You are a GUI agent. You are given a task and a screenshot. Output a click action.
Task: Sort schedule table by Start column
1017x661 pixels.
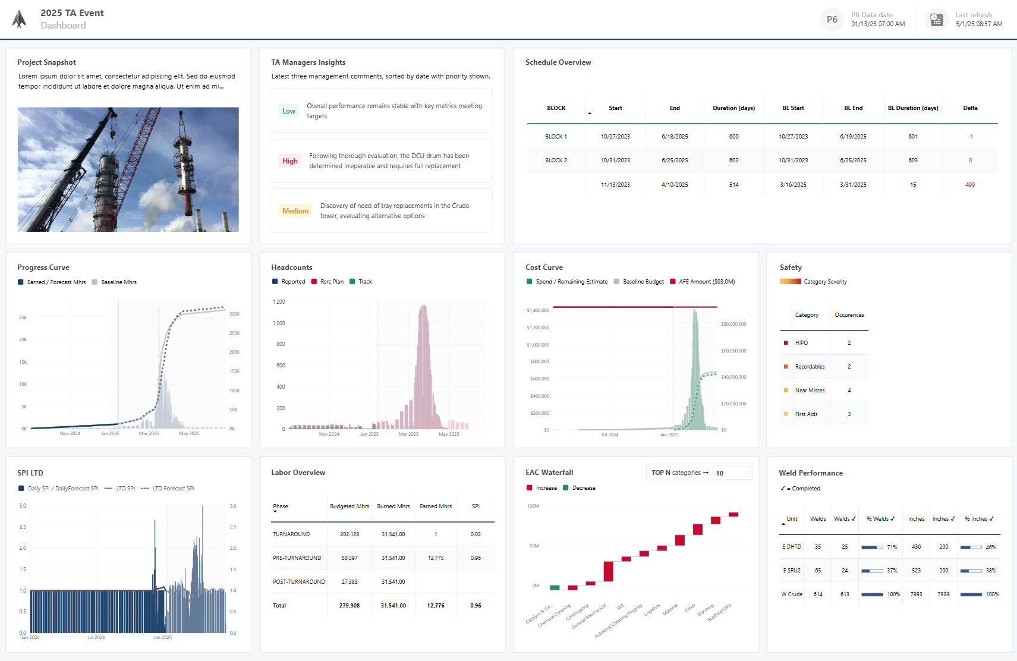pyautogui.click(x=615, y=108)
